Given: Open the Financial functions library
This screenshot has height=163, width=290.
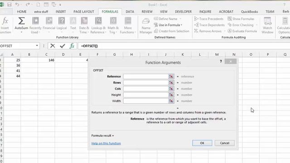Looking at the screenshot, I should coord(49,25).
